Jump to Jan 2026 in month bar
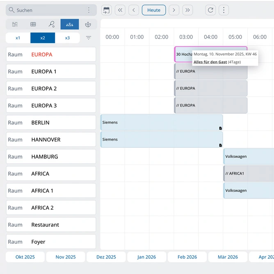 (x=146, y=257)
